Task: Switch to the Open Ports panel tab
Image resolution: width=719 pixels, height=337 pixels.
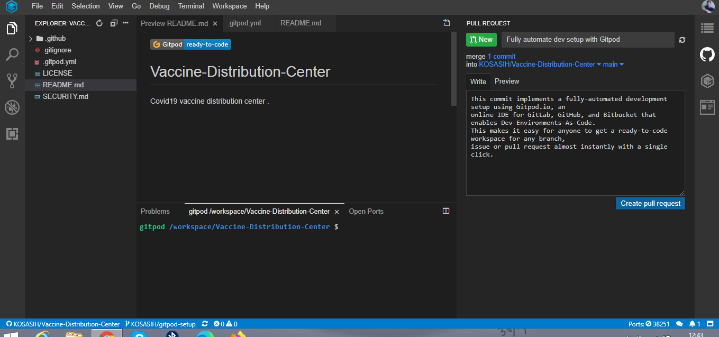Action: coord(366,211)
